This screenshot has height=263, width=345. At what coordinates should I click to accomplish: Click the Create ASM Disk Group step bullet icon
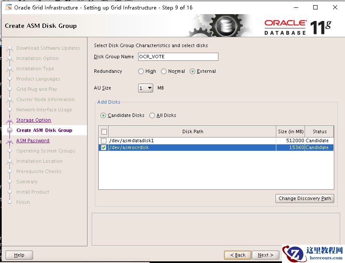[x=9, y=130]
